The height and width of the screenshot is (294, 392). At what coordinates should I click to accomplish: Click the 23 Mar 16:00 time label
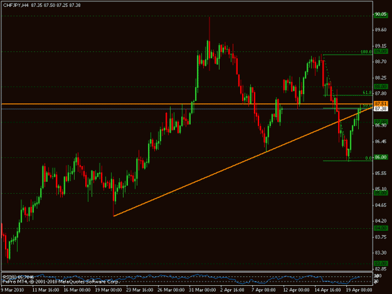tap(139, 290)
